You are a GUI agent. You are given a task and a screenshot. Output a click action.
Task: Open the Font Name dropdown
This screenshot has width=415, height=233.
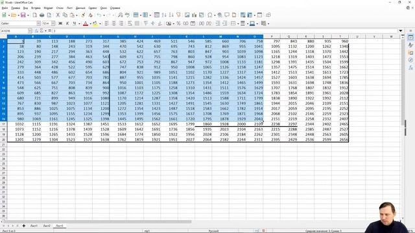point(38,23)
